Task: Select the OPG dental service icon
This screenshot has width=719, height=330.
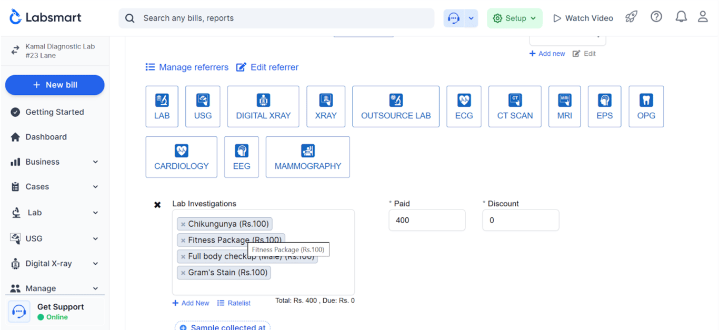Action: pos(646,106)
